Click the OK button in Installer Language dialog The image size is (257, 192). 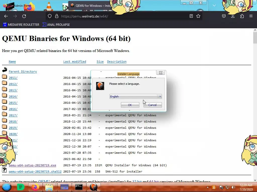[130, 105]
